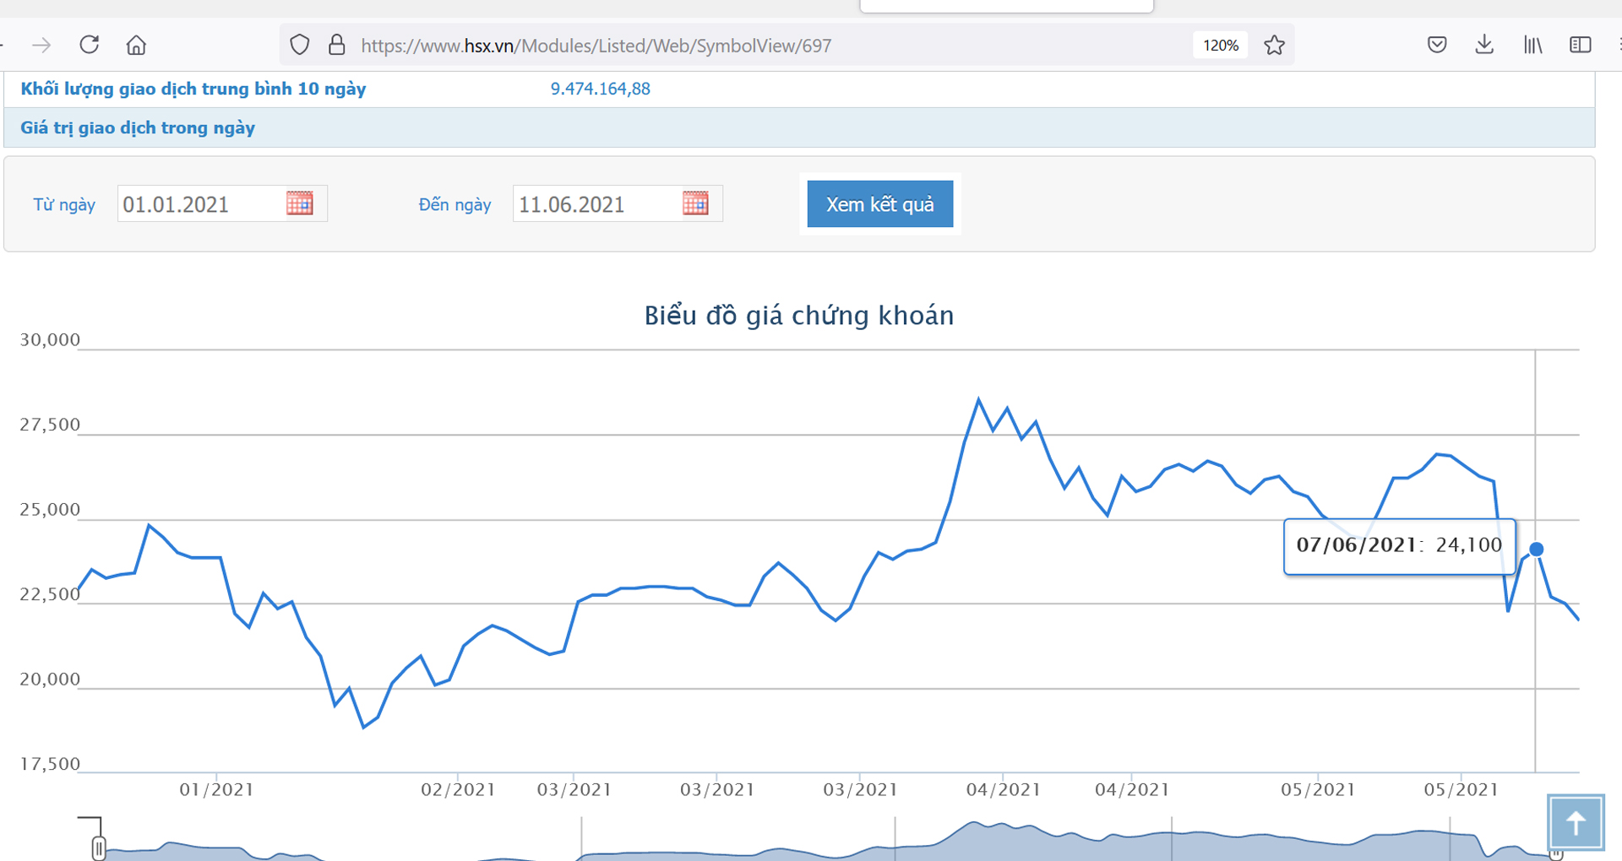Show site security padlock info
The image size is (1622, 861).
pyautogui.click(x=336, y=45)
